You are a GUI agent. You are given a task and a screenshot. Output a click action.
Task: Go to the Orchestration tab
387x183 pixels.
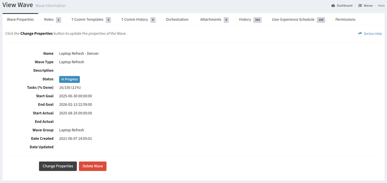177,20
